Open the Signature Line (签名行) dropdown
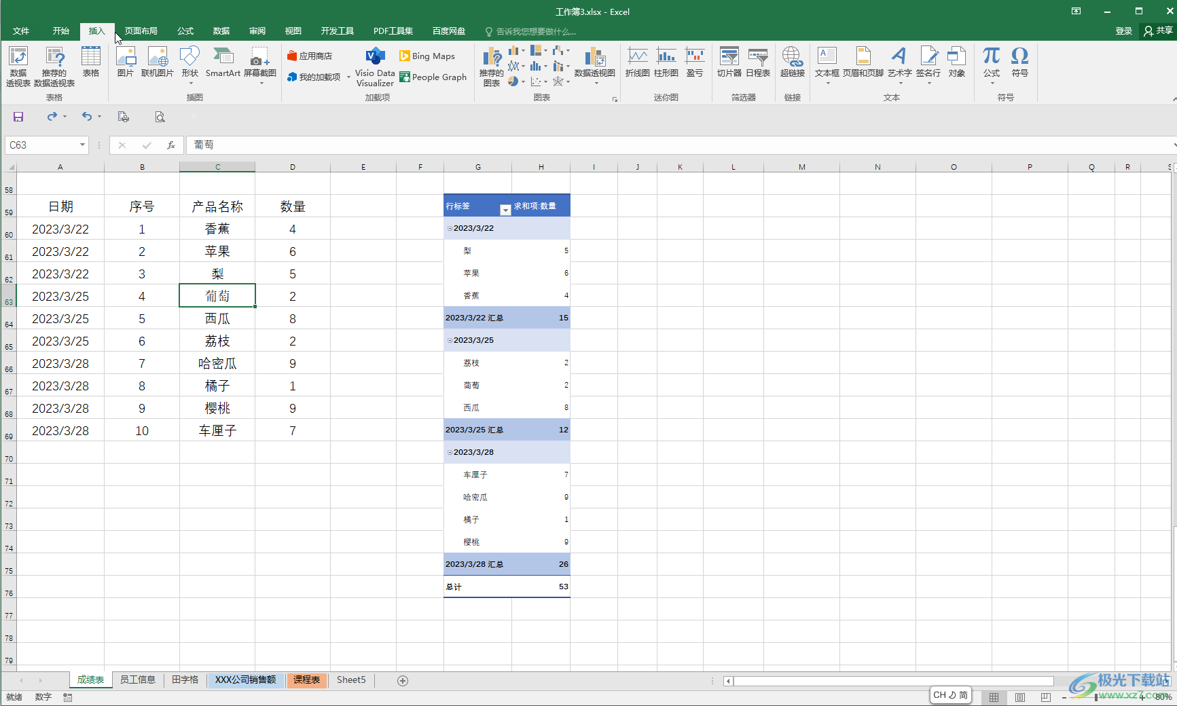The width and height of the screenshot is (1177, 706). (x=928, y=83)
